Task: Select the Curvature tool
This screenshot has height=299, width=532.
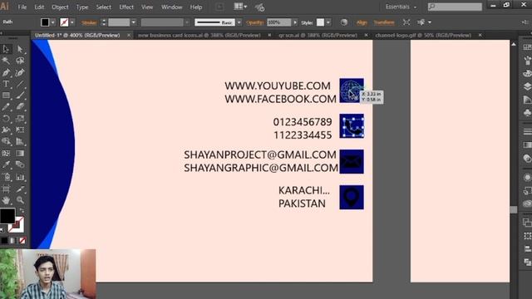Action: click(20, 72)
